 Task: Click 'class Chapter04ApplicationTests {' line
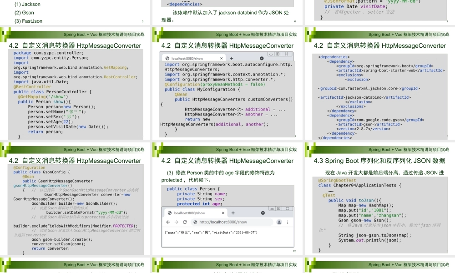click(x=359, y=185)
